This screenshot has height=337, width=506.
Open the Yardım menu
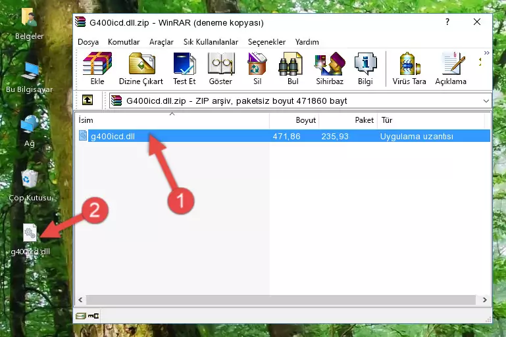click(x=307, y=42)
